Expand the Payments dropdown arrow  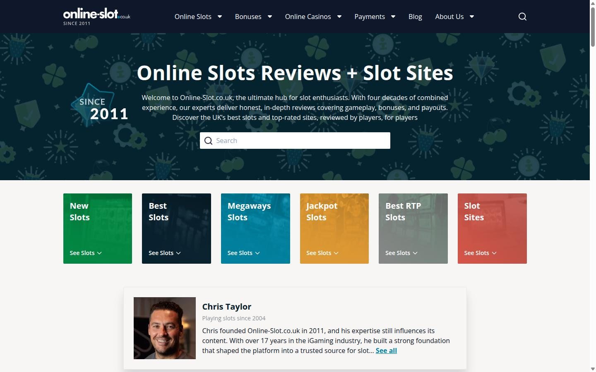393,17
